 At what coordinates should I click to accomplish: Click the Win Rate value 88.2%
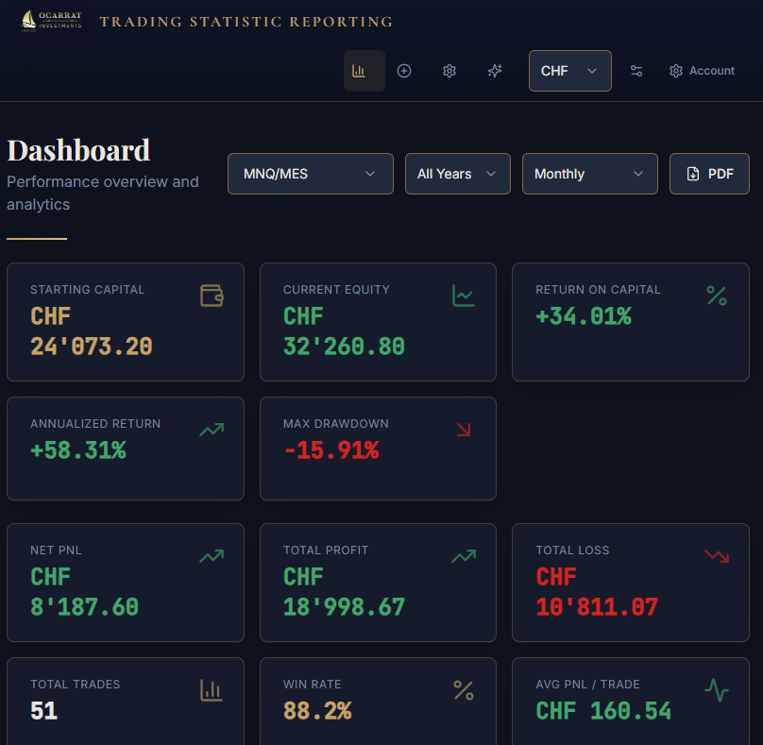click(x=317, y=711)
